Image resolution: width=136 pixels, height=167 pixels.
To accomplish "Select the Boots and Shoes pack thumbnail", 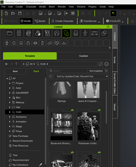I will coord(62,126).
